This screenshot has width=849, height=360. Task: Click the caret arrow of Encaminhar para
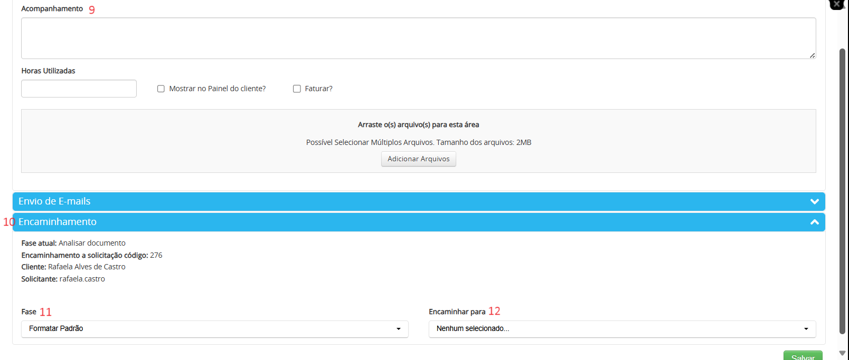(x=806, y=329)
